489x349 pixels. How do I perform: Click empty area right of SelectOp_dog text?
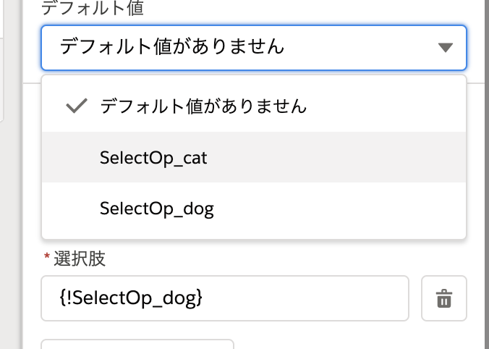(x=340, y=209)
